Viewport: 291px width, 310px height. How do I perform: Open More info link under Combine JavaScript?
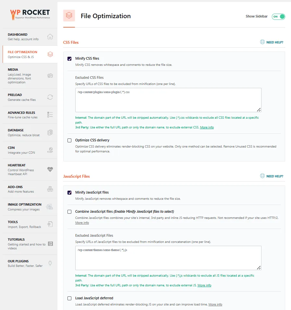(x=82, y=223)
